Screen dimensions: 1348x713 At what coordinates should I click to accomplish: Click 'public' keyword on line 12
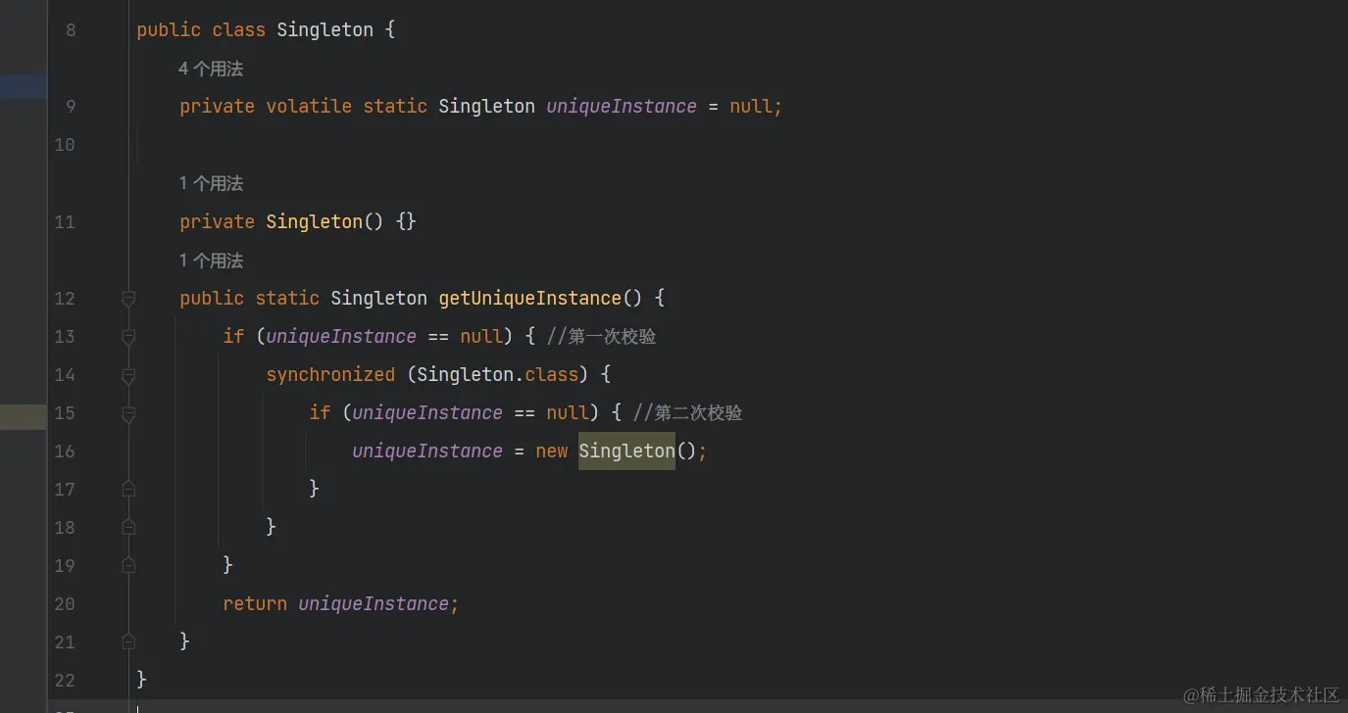pyautogui.click(x=212, y=298)
